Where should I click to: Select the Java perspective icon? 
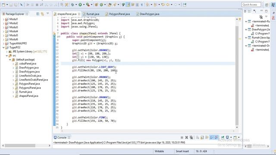[273, 5]
